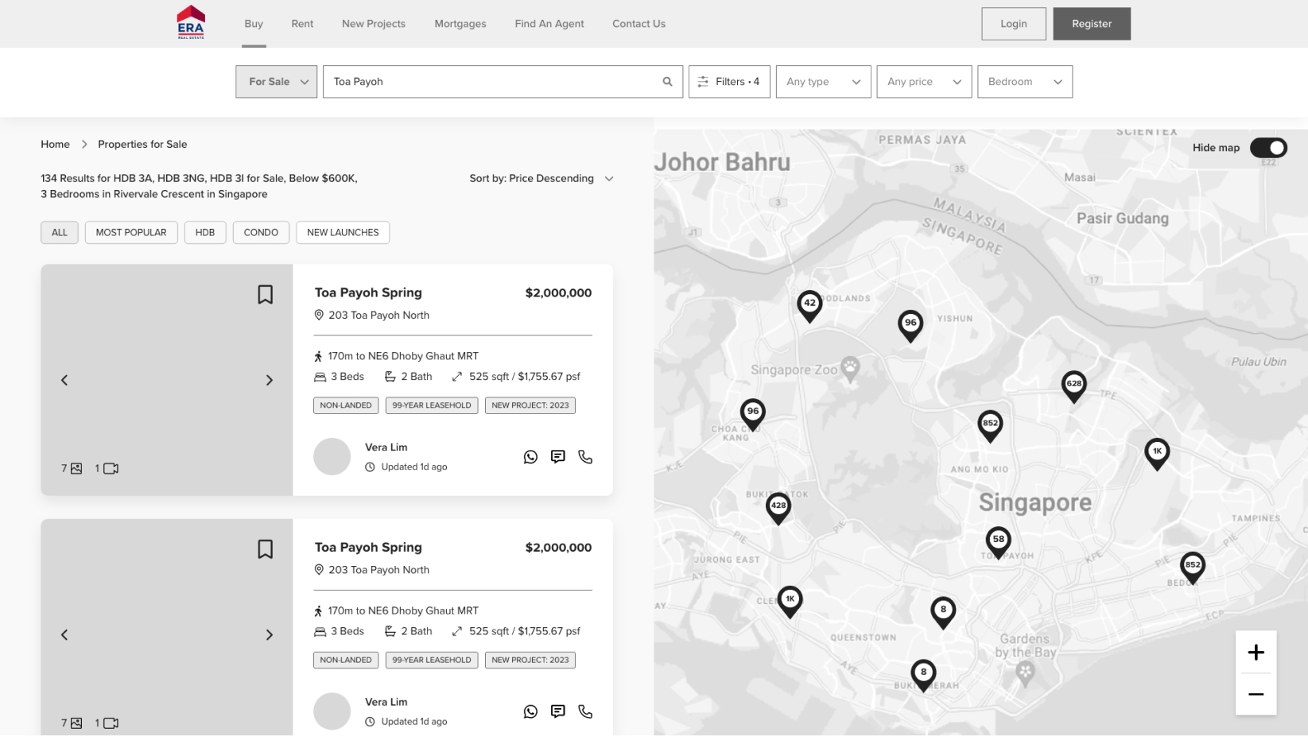Select the CONDO filter tab

[261, 232]
